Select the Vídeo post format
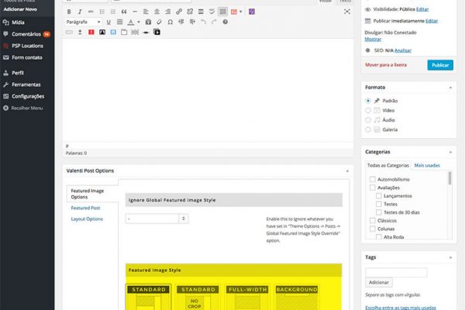465x310 pixels. pos(369,111)
